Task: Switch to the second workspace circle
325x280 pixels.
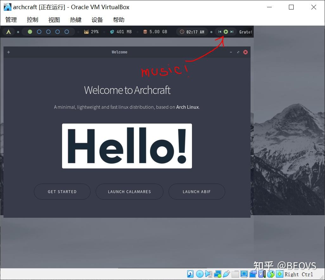Action: pos(39,32)
